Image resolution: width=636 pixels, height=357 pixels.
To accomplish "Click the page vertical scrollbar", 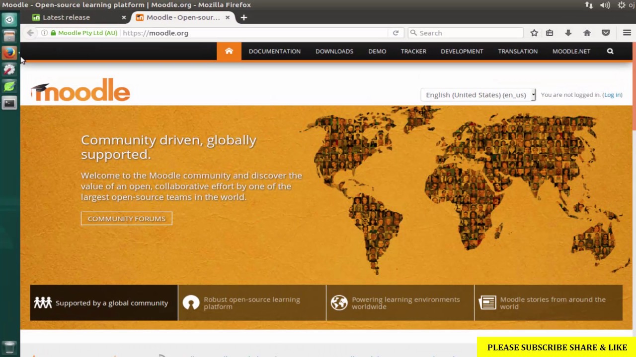I will pos(634,87).
